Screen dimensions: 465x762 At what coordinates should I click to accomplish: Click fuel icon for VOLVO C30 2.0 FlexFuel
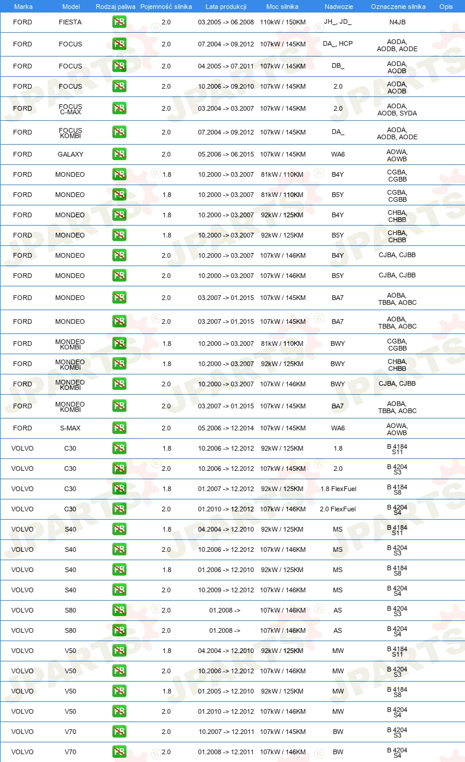[x=119, y=509]
